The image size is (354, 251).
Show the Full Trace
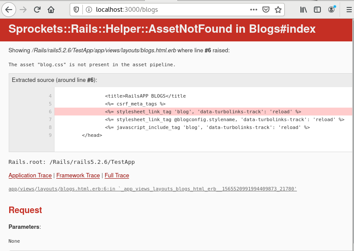[x=117, y=175]
